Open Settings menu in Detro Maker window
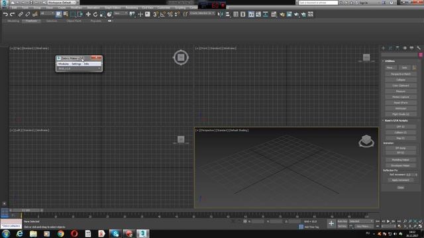 click(x=76, y=64)
